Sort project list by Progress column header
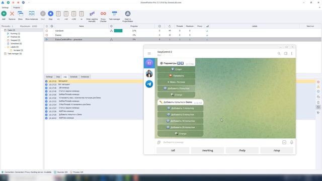This screenshot has height=181, width=322. [134, 26]
